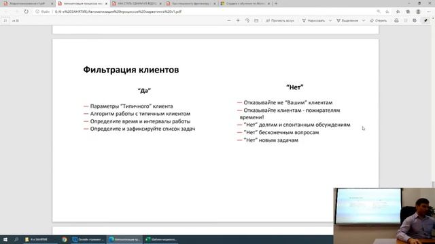The height and width of the screenshot is (244, 435).
Task: Click the print icon in PDF toolbar
Action: pos(396,20)
